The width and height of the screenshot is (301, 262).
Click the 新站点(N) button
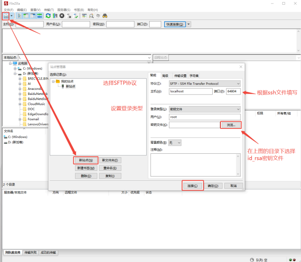(86, 160)
